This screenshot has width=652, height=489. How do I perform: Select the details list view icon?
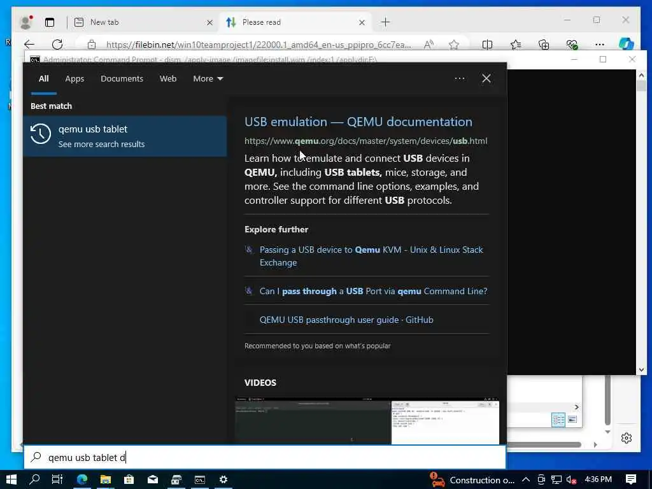coord(558,420)
